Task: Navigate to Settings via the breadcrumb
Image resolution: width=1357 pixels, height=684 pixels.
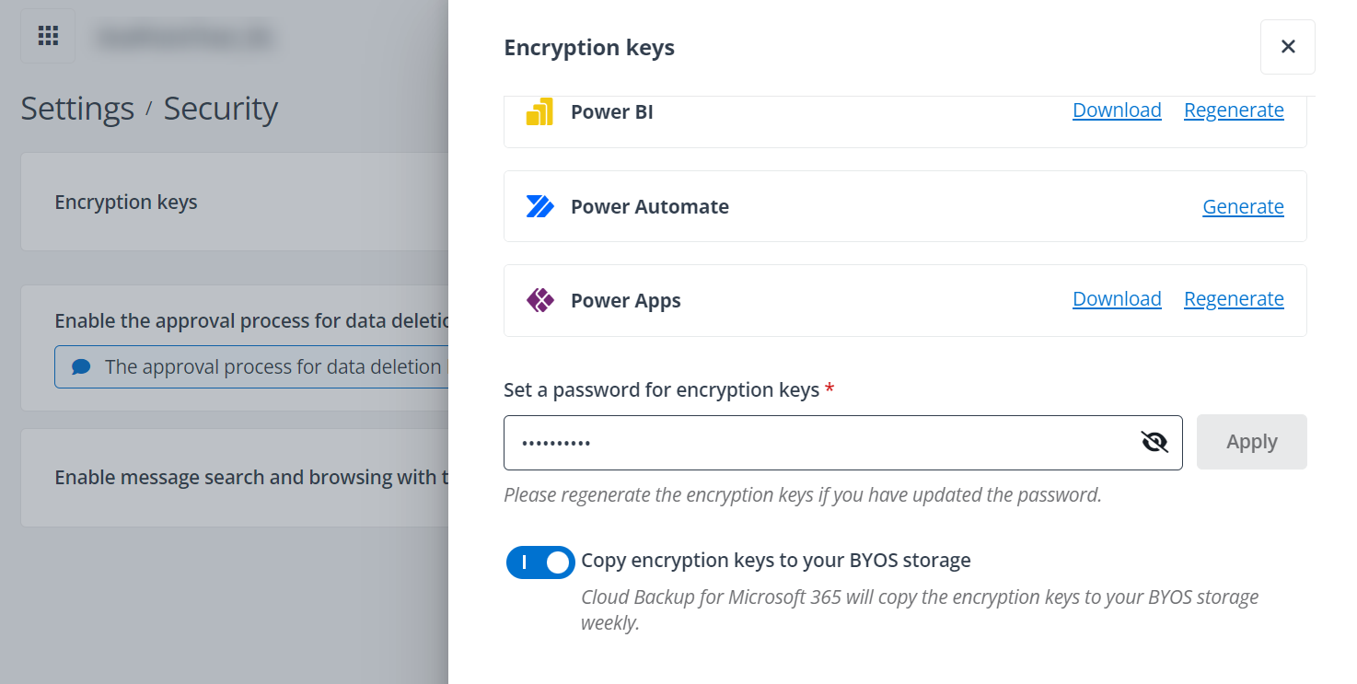Action: [77, 109]
